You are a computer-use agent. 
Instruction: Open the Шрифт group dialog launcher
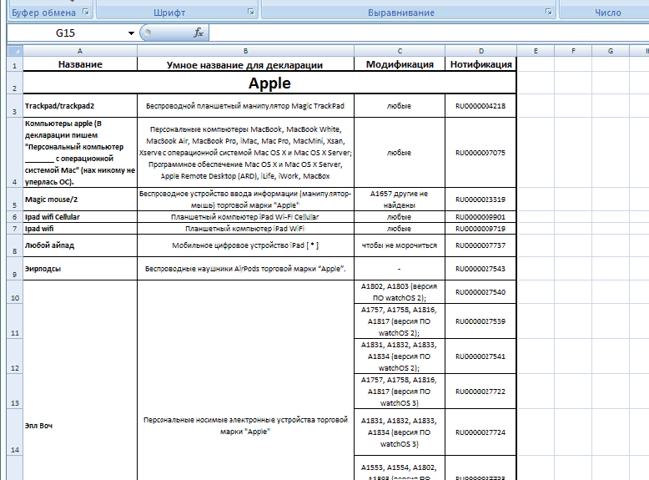coord(251,13)
